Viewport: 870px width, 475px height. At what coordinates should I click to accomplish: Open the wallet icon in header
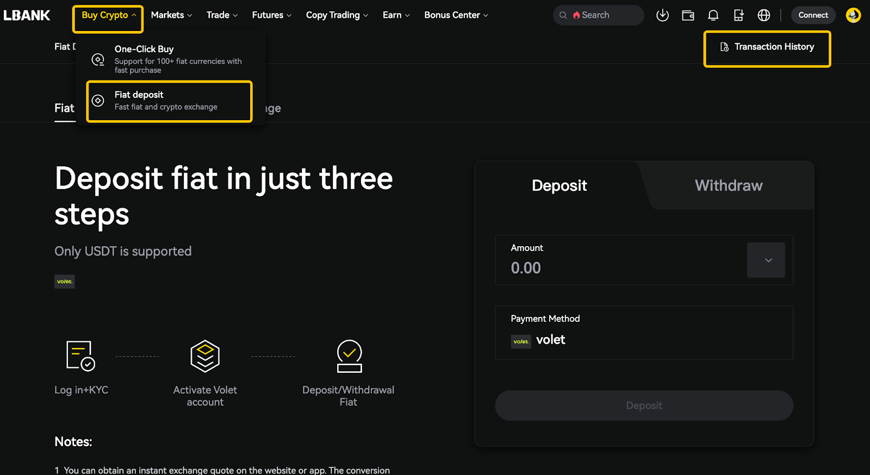tap(688, 15)
